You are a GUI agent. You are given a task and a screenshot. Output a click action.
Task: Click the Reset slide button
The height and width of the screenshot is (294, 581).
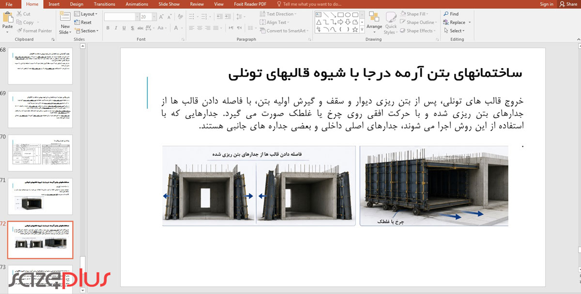pyautogui.click(x=83, y=22)
